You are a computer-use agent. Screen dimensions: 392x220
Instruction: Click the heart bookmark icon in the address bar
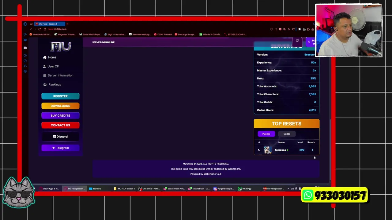[x=293, y=29]
